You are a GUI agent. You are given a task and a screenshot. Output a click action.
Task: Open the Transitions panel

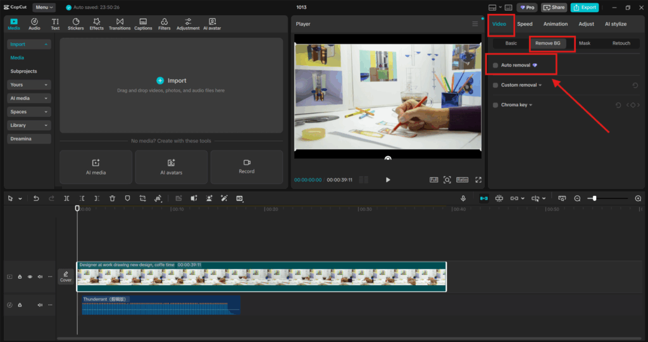pyautogui.click(x=120, y=24)
